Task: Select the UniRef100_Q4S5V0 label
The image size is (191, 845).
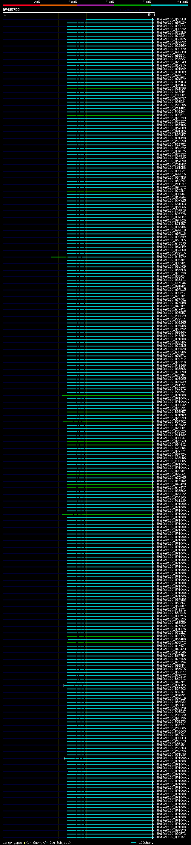Action: [171, 257]
